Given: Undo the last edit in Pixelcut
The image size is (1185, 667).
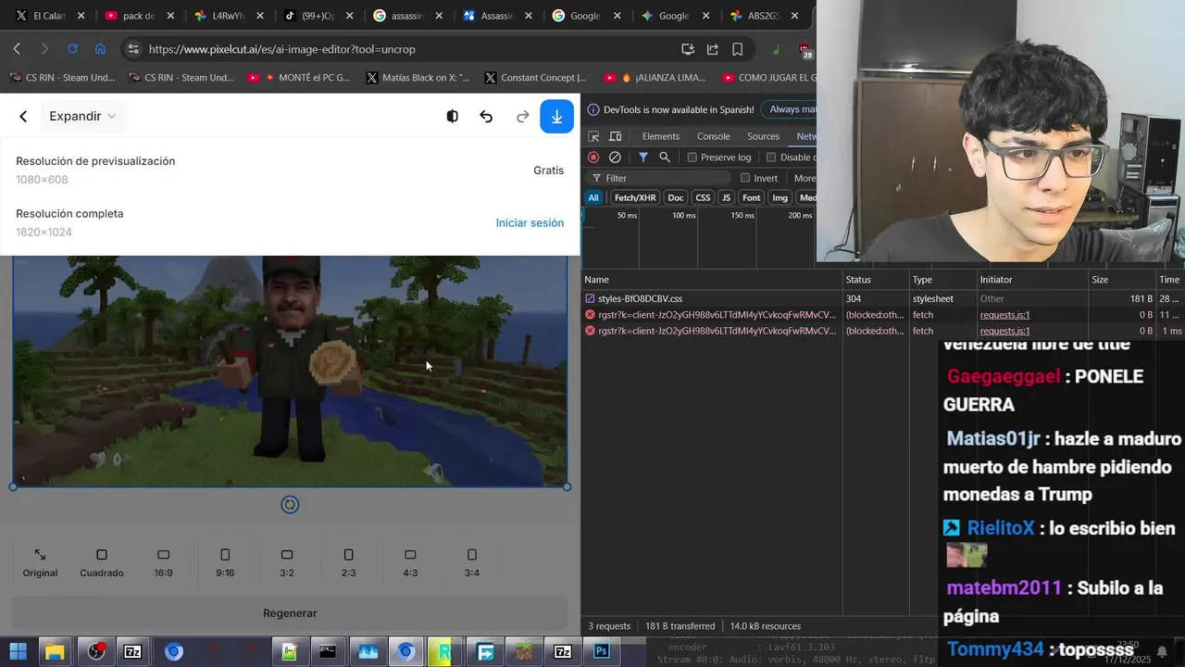Looking at the screenshot, I should 486,117.
